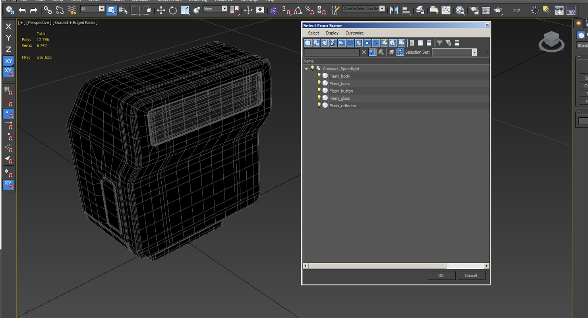Constrain to Z axis button

click(8, 49)
